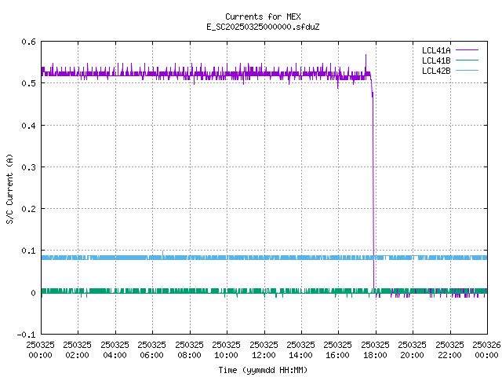The width and height of the screenshot is (502, 377).
Task: Click the 250325 02:00 time tick label
Action: (x=77, y=350)
